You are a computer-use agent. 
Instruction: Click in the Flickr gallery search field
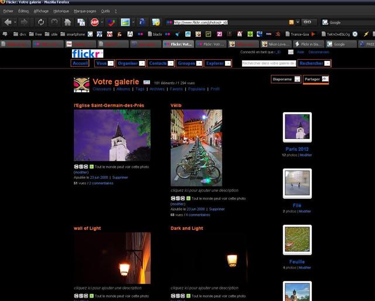click(268, 63)
